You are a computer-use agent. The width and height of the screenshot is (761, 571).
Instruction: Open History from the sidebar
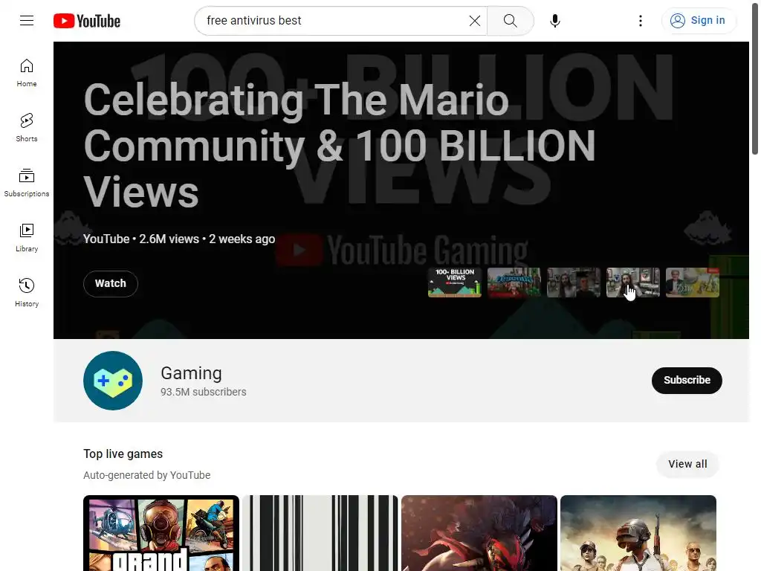(x=27, y=293)
